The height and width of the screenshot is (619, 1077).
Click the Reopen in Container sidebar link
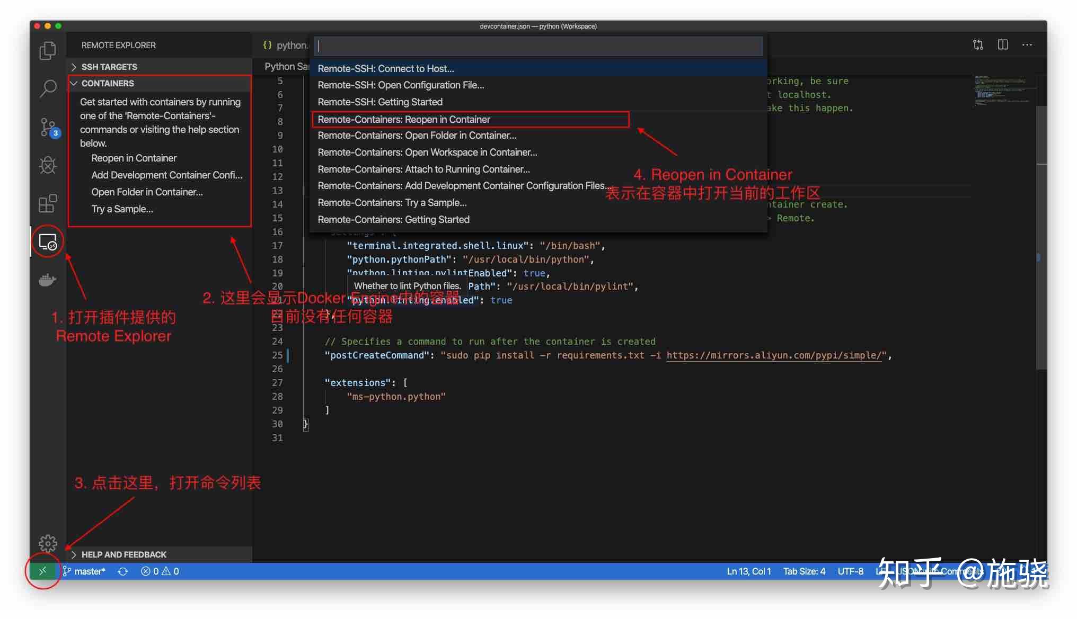pyautogui.click(x=134, y=158)
